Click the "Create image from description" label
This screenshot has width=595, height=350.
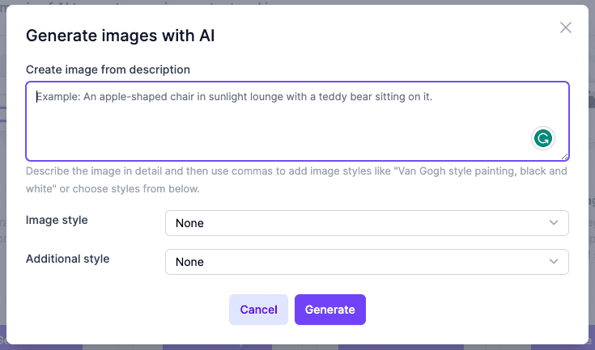108,70
